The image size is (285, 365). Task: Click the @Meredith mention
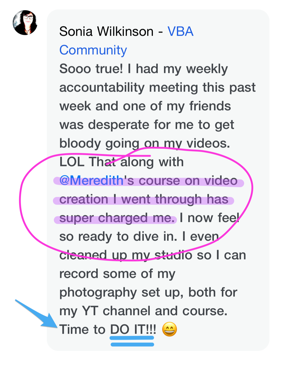click(91, 180)
